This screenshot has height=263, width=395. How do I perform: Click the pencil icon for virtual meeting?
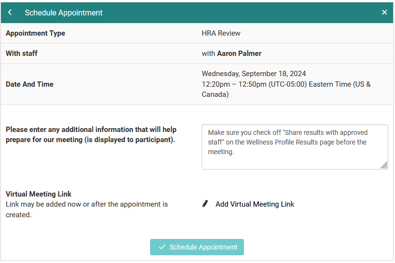(x=205, y=204)
